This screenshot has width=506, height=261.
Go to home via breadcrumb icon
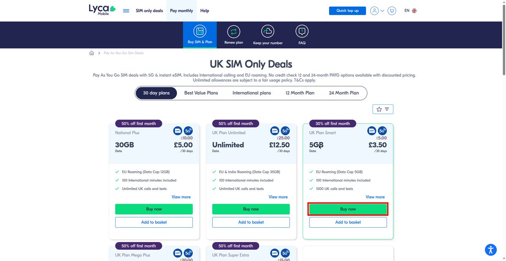(x=92, y=53)
